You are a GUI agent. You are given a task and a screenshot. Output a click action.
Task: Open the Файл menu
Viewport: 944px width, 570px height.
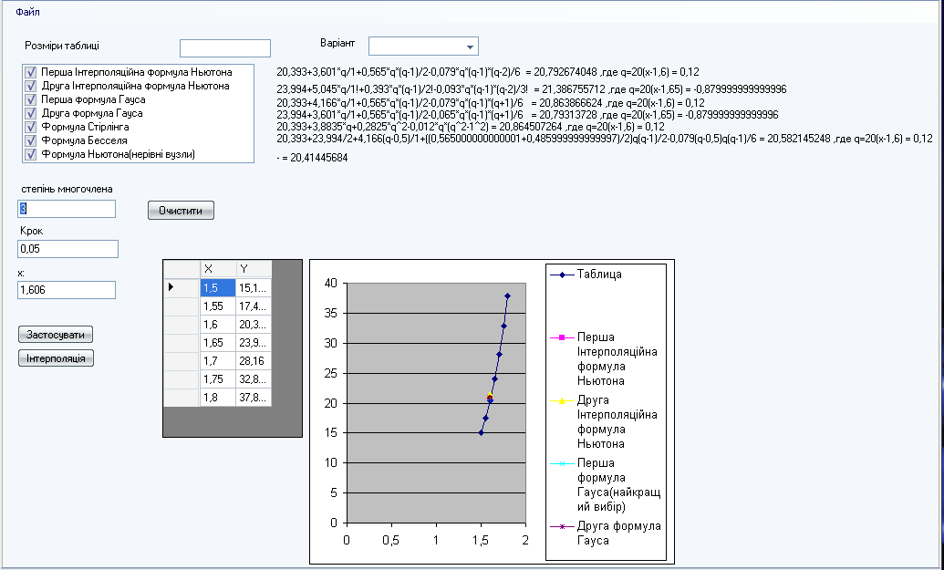coord(28,12)
